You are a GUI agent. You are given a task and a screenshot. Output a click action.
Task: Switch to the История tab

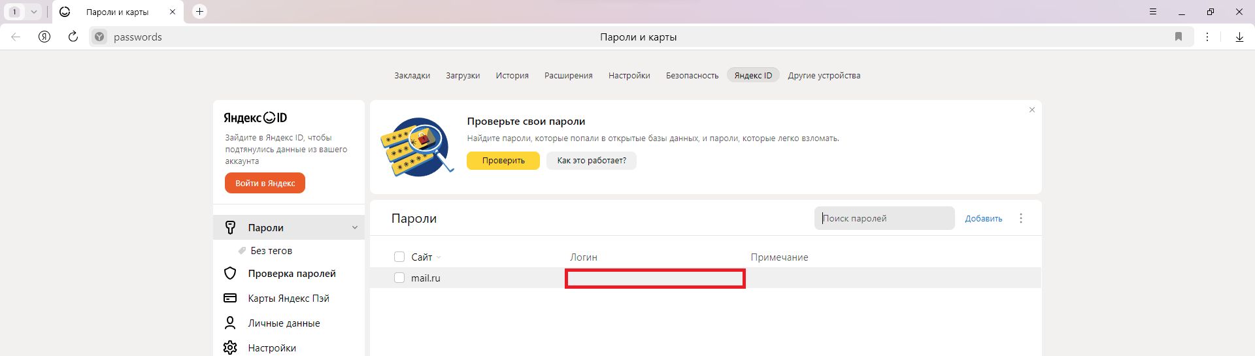(x=512, y=76)
